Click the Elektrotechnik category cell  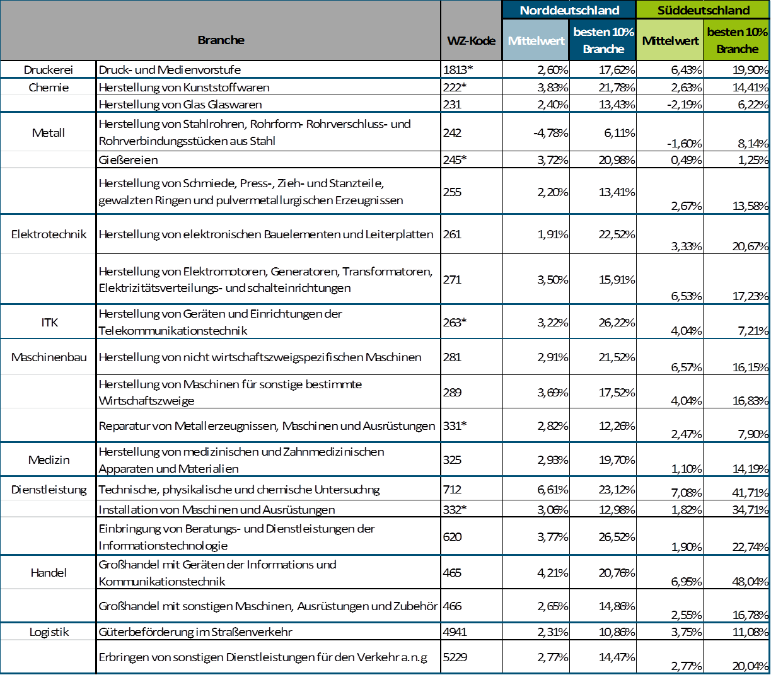49,234
